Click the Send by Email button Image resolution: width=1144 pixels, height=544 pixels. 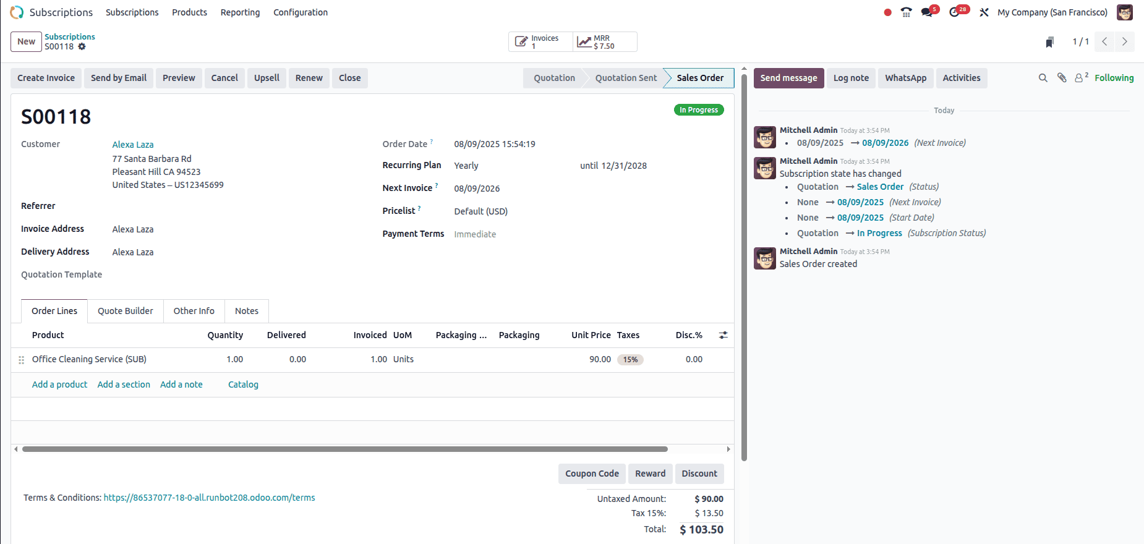click(x=119, y=78)
